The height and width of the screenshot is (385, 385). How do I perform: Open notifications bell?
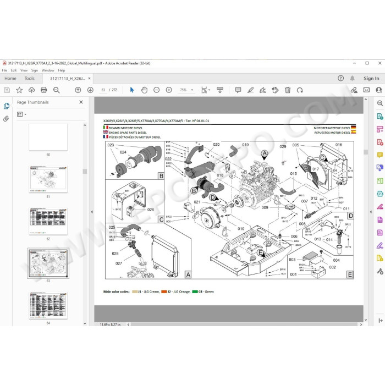coord(352,78)
